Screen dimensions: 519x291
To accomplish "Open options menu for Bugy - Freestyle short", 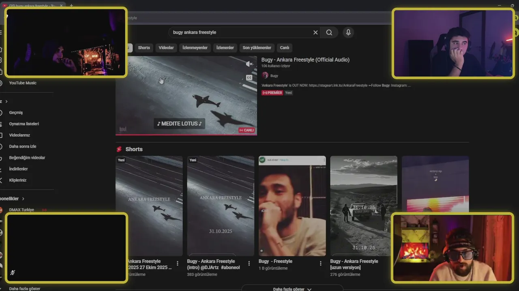I will tap(320, 264).
